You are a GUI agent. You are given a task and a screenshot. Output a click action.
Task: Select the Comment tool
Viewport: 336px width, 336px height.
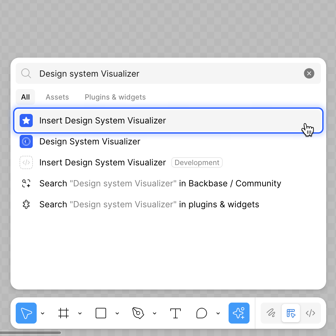[x=202, y=313]
